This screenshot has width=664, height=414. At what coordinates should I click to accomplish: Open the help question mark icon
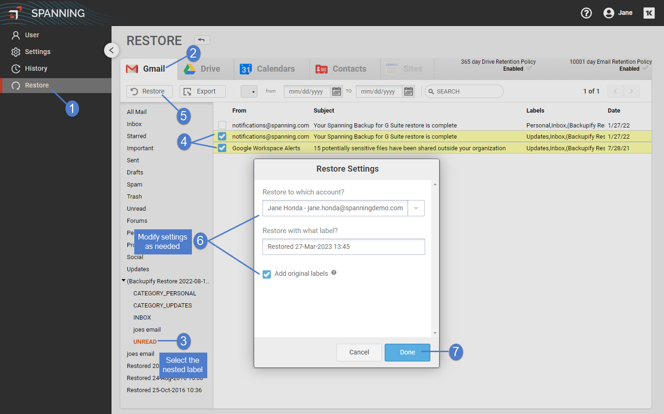click(586, 13)
